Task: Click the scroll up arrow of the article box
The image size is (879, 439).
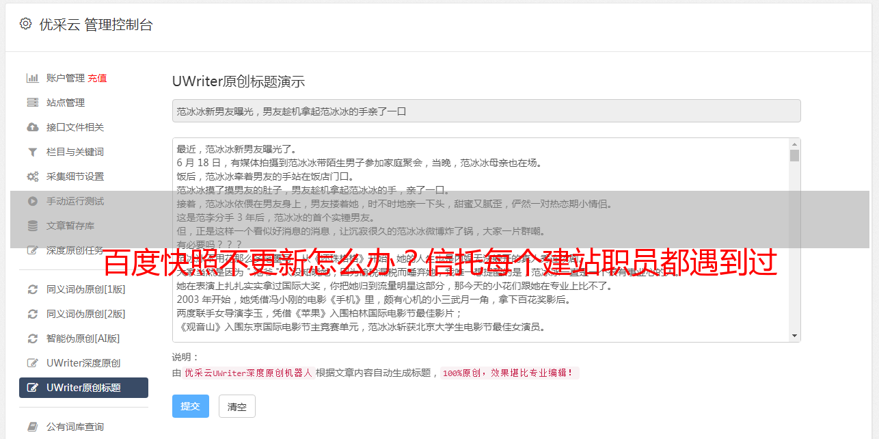Action: (x=794, y=144)
